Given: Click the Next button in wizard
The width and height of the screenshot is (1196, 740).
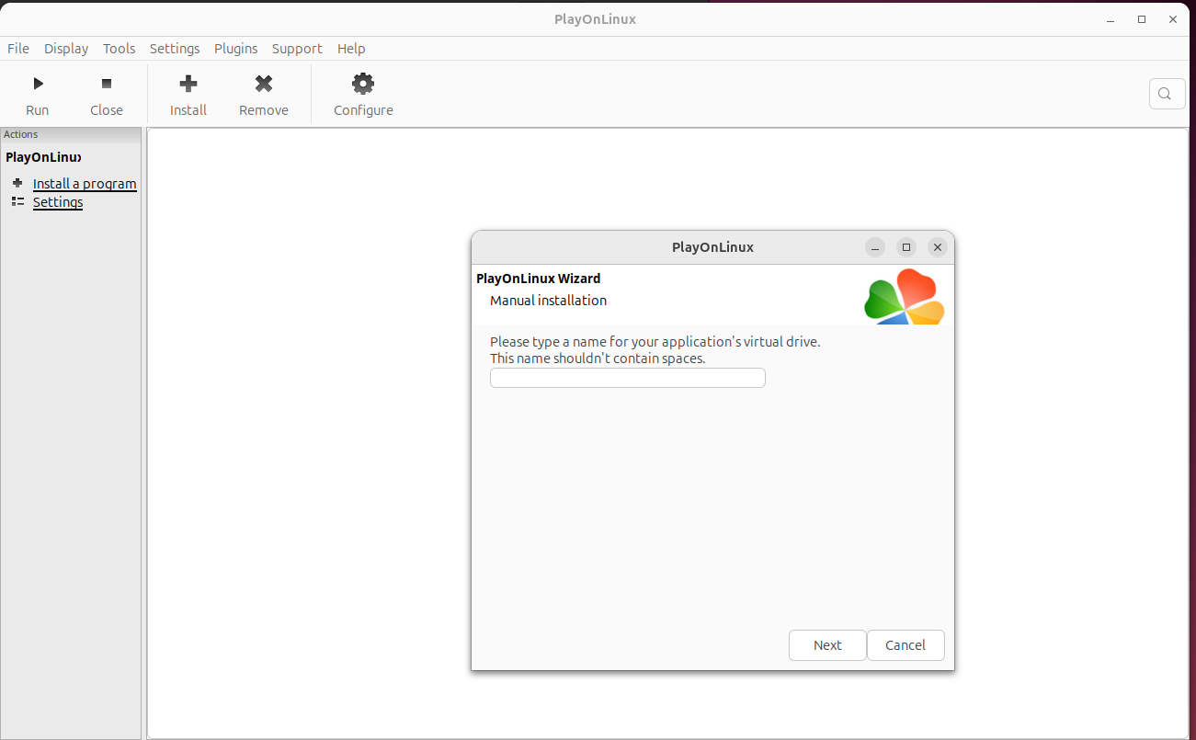Looking at the screenshot, I should tap(827, 645).
